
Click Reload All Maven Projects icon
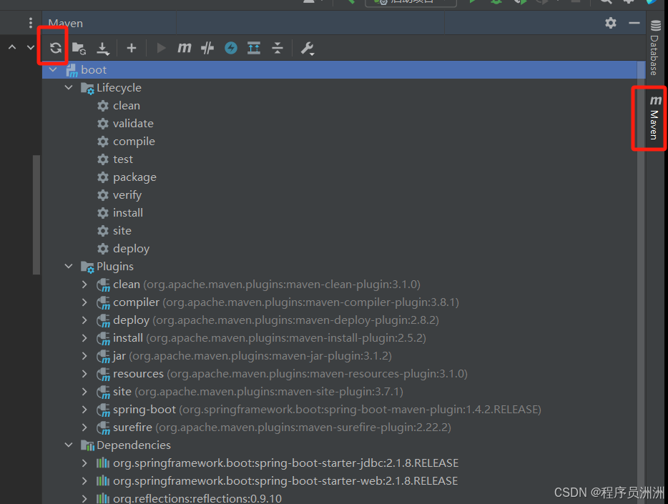click(55, 49)
